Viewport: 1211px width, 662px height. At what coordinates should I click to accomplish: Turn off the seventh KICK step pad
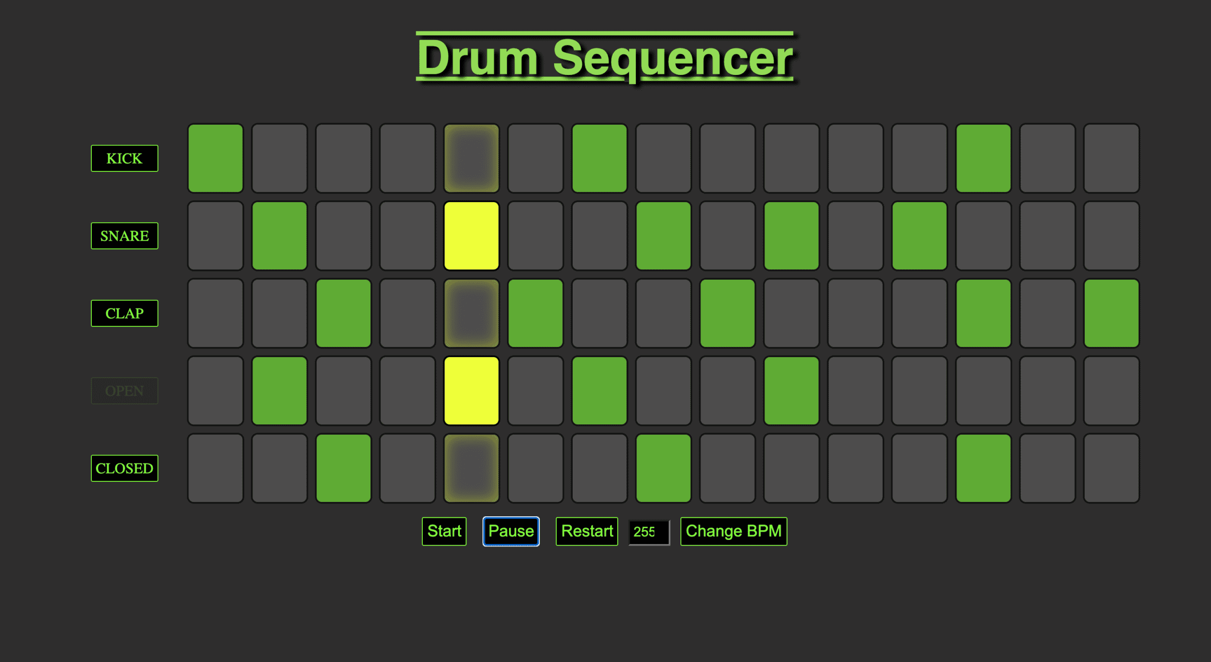point(599,158)
